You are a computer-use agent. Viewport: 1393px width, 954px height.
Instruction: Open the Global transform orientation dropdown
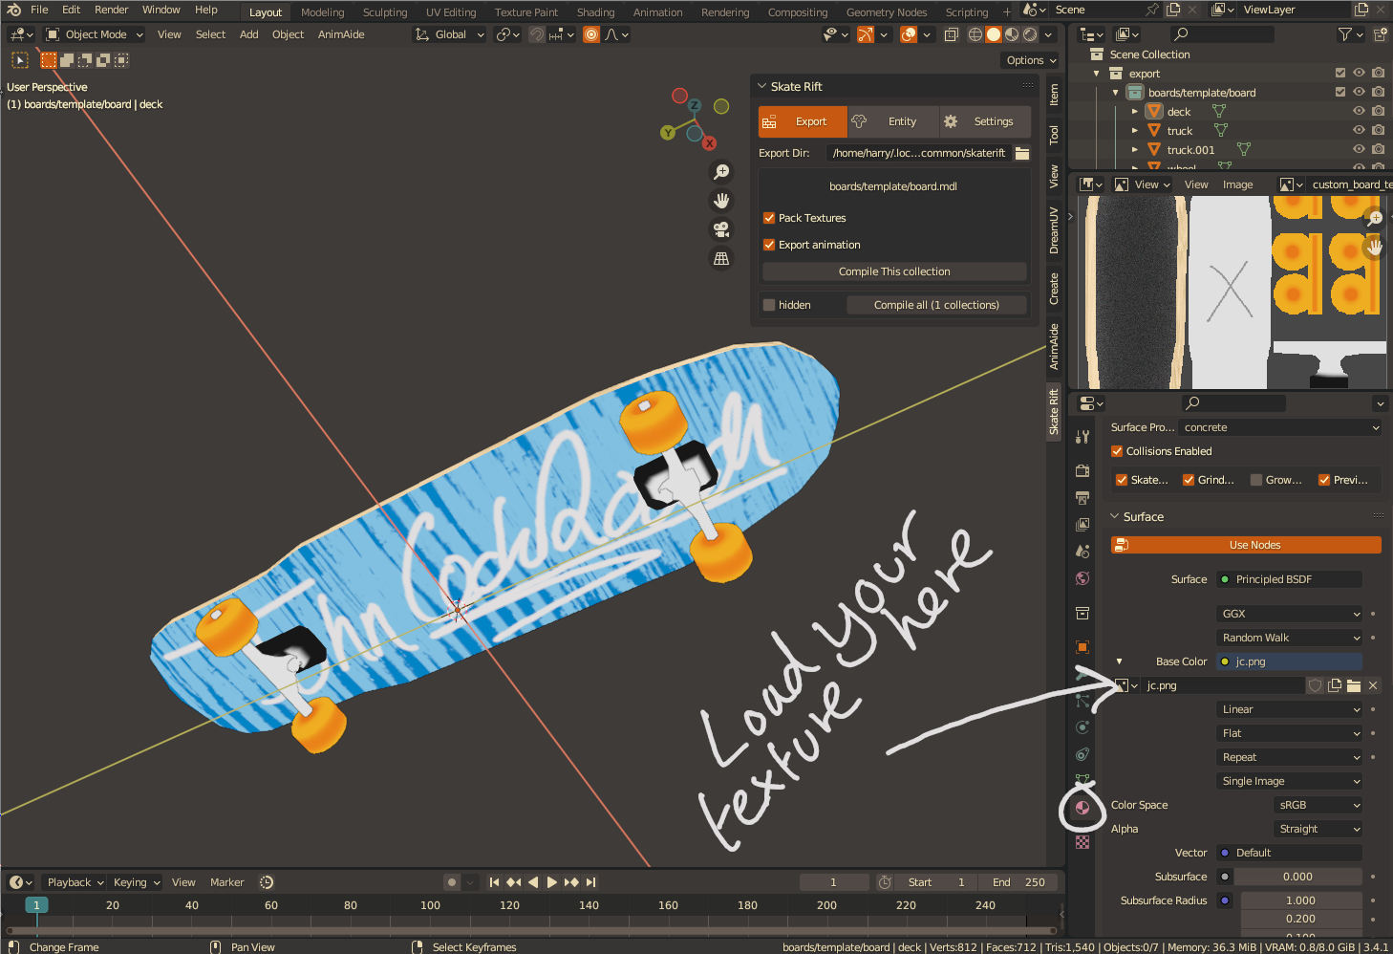coord(450,34)
